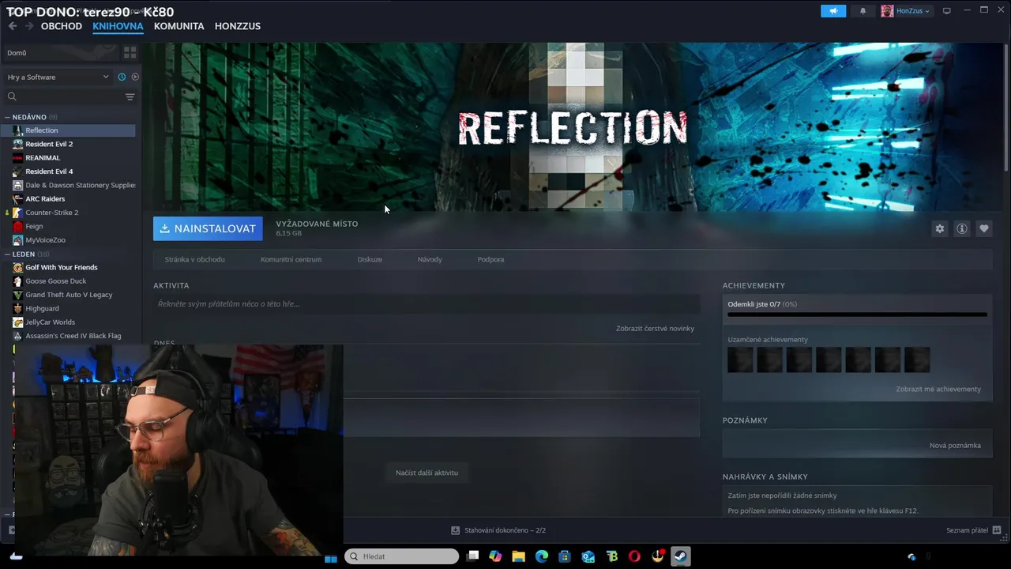The height and width of the screenshot is (569, 1011).
Task: Open Microsoft Edge from taskbar
Action: coord(542,556)
